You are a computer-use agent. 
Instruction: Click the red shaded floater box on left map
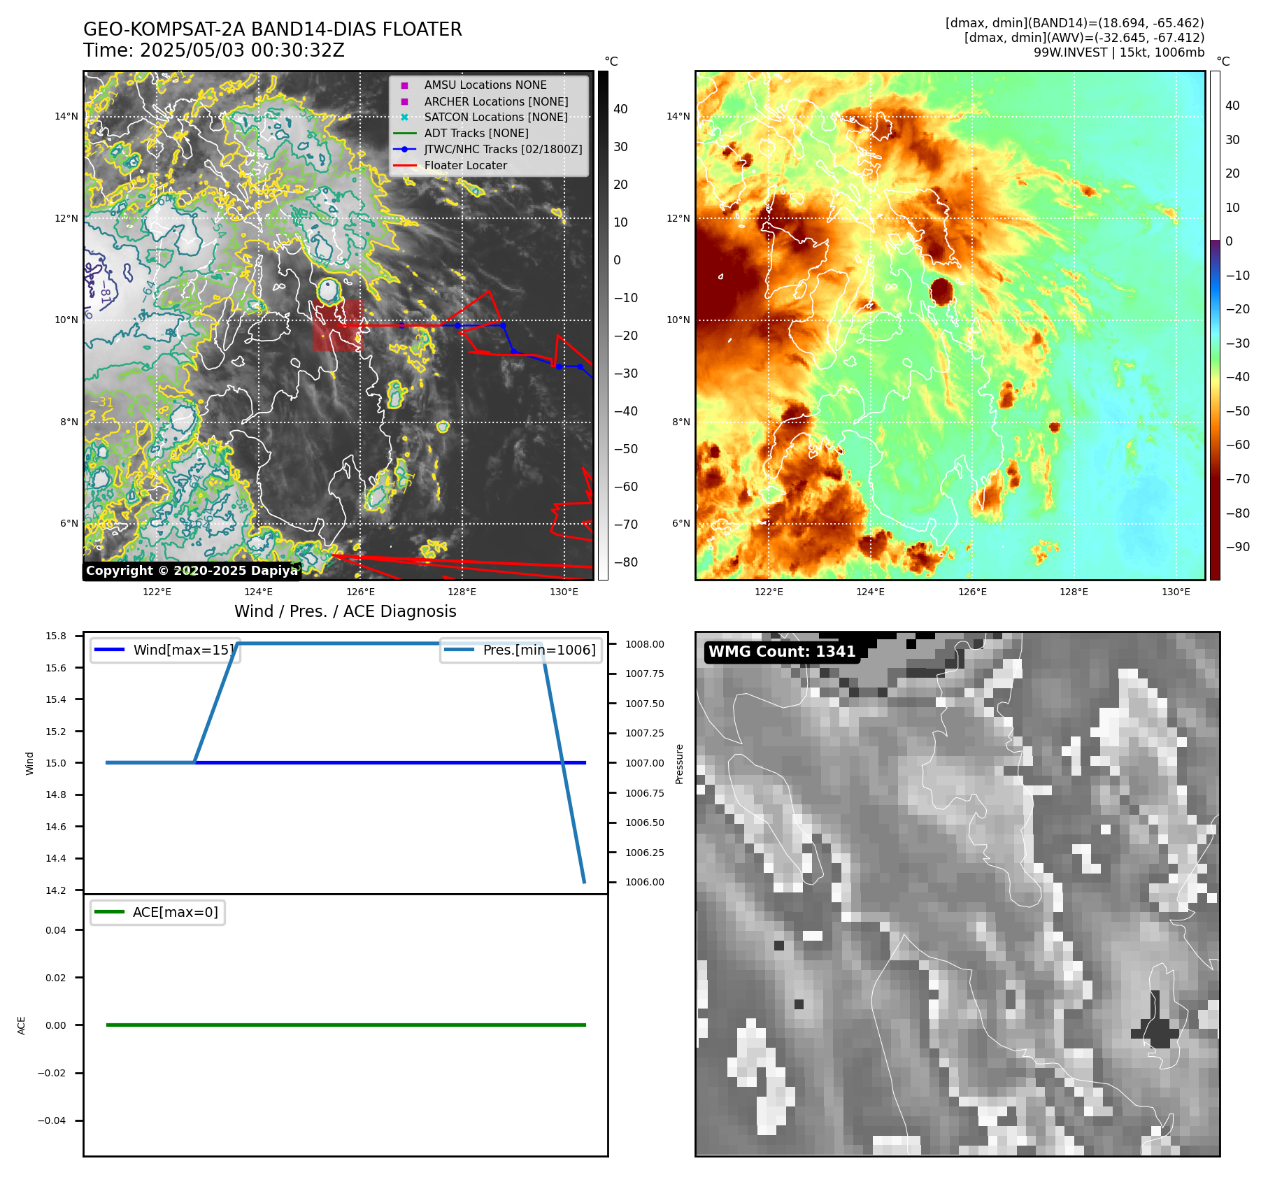[338, 325]
